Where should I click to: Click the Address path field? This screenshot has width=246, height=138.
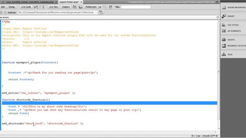coord(56,12)
